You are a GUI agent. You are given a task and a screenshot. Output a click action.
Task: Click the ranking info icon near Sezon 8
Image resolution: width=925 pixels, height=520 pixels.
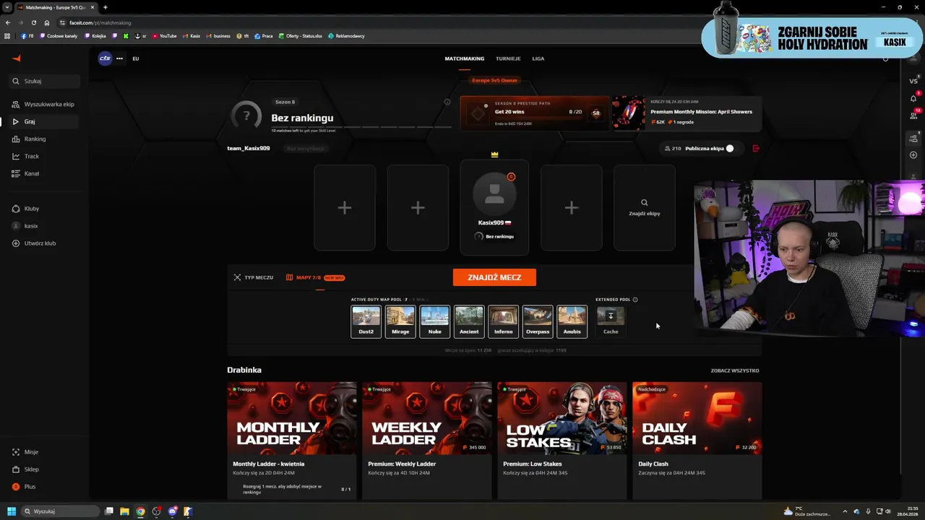click(x=447, y=102)
